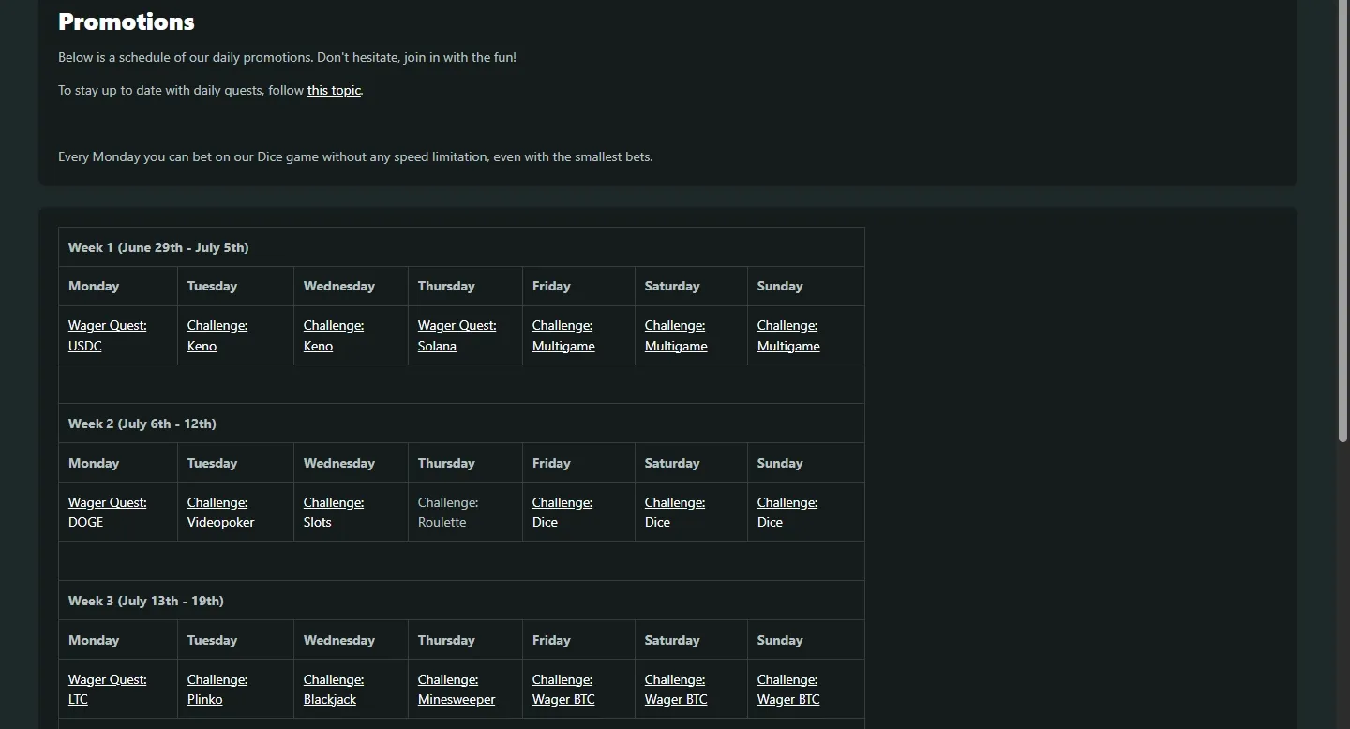The image size is (1350, 729).
Task: Open the Challenge: Slots link
Action: [334, 513]
